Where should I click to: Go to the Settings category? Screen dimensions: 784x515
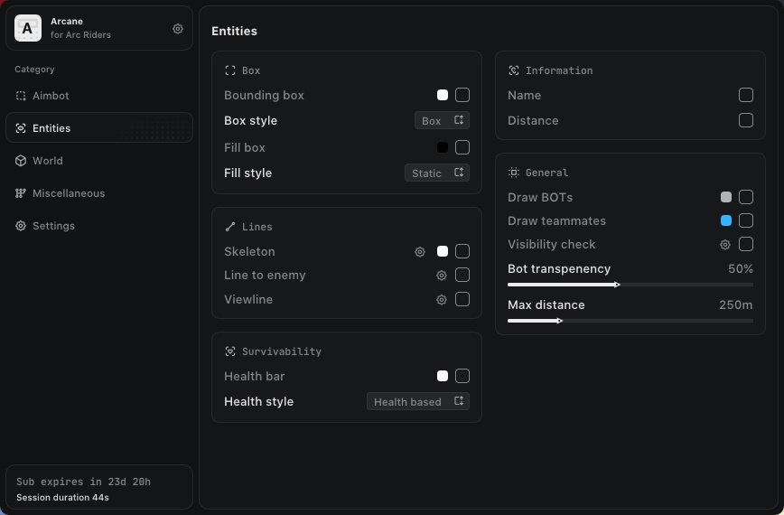tap(53, 226)
